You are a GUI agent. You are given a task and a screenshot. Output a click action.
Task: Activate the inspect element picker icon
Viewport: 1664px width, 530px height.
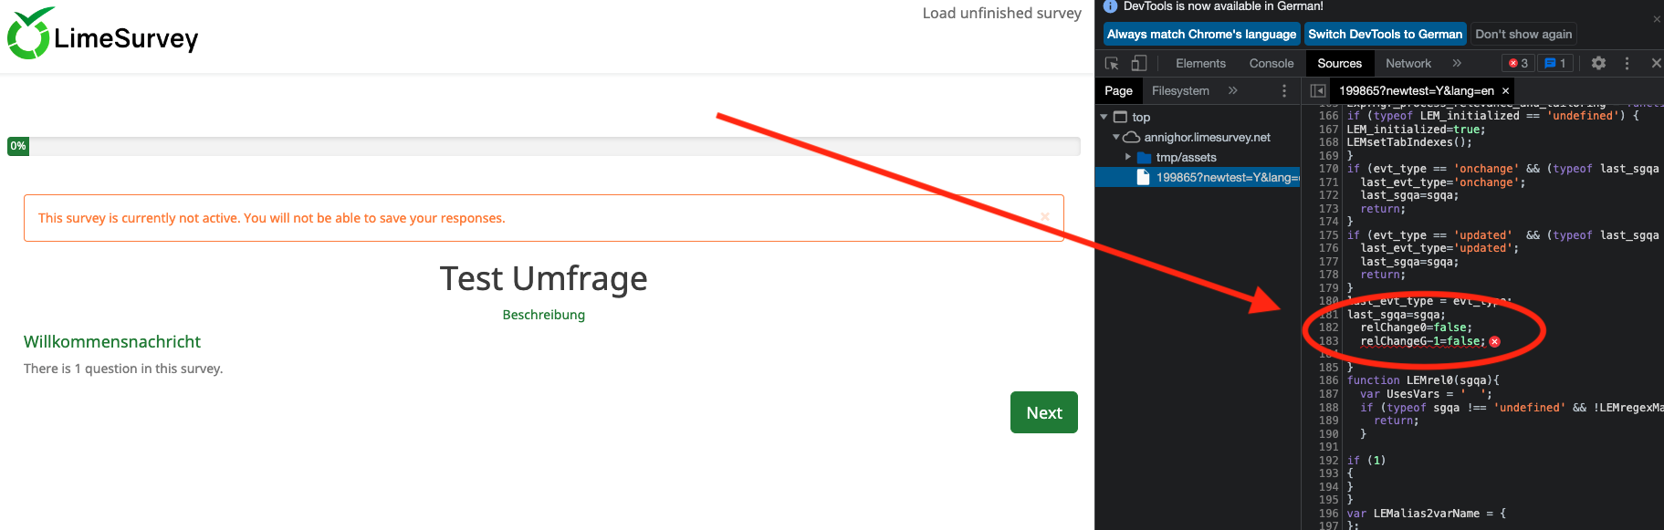pos(1112,63)
